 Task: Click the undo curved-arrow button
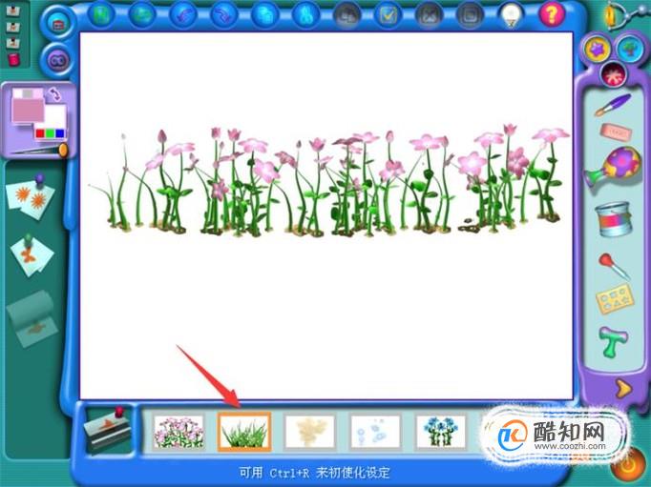point(183,15)
